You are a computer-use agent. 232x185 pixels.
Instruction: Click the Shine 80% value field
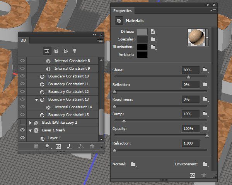[x=190, y=70]
